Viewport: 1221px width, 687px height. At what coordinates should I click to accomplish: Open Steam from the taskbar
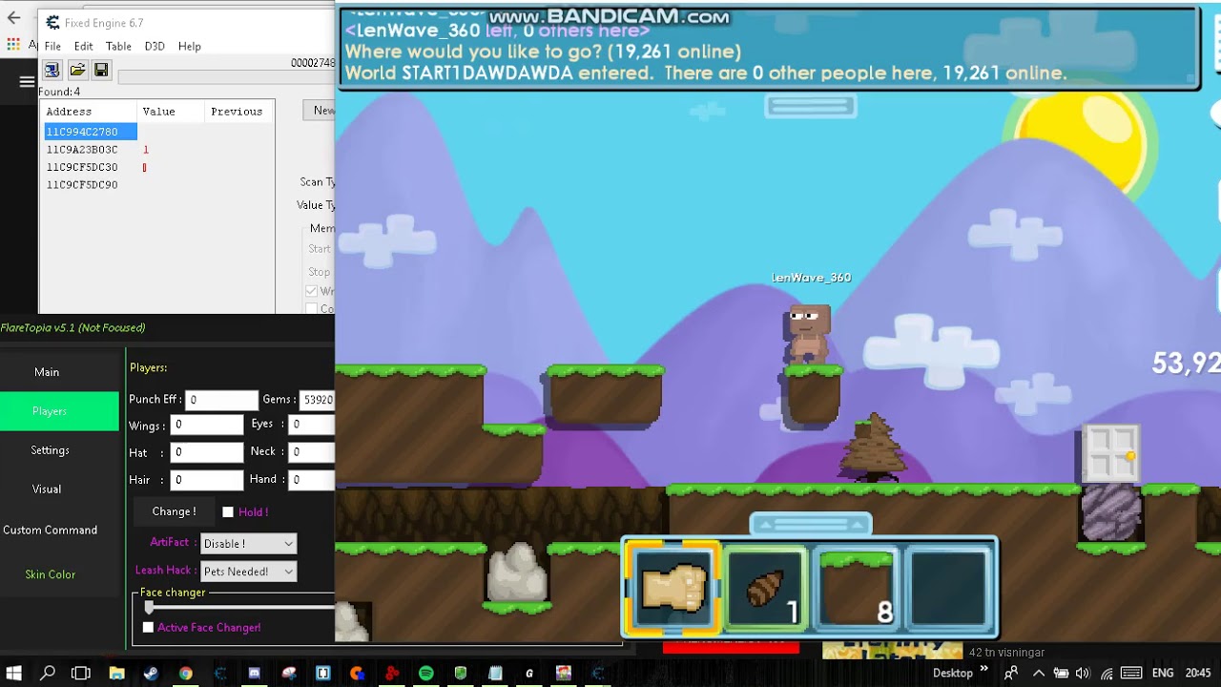pyautogui.click(x=151, y=673)
